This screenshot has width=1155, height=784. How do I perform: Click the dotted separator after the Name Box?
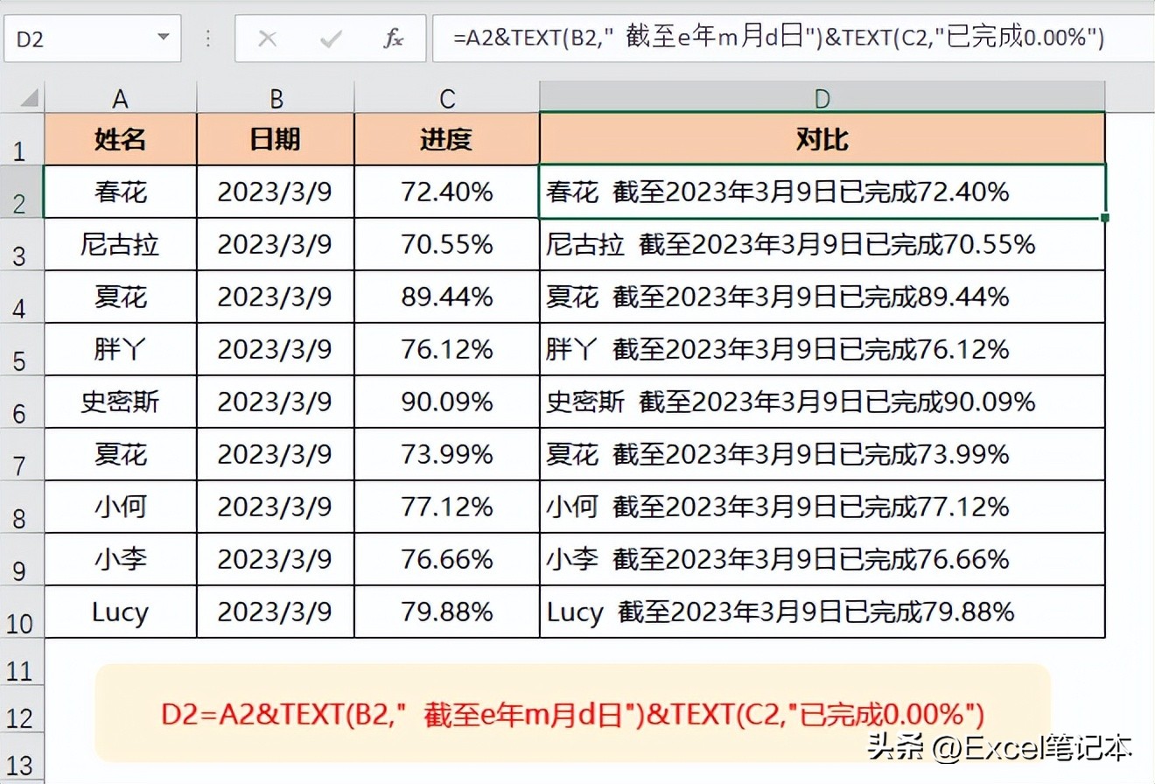[207, 38]
